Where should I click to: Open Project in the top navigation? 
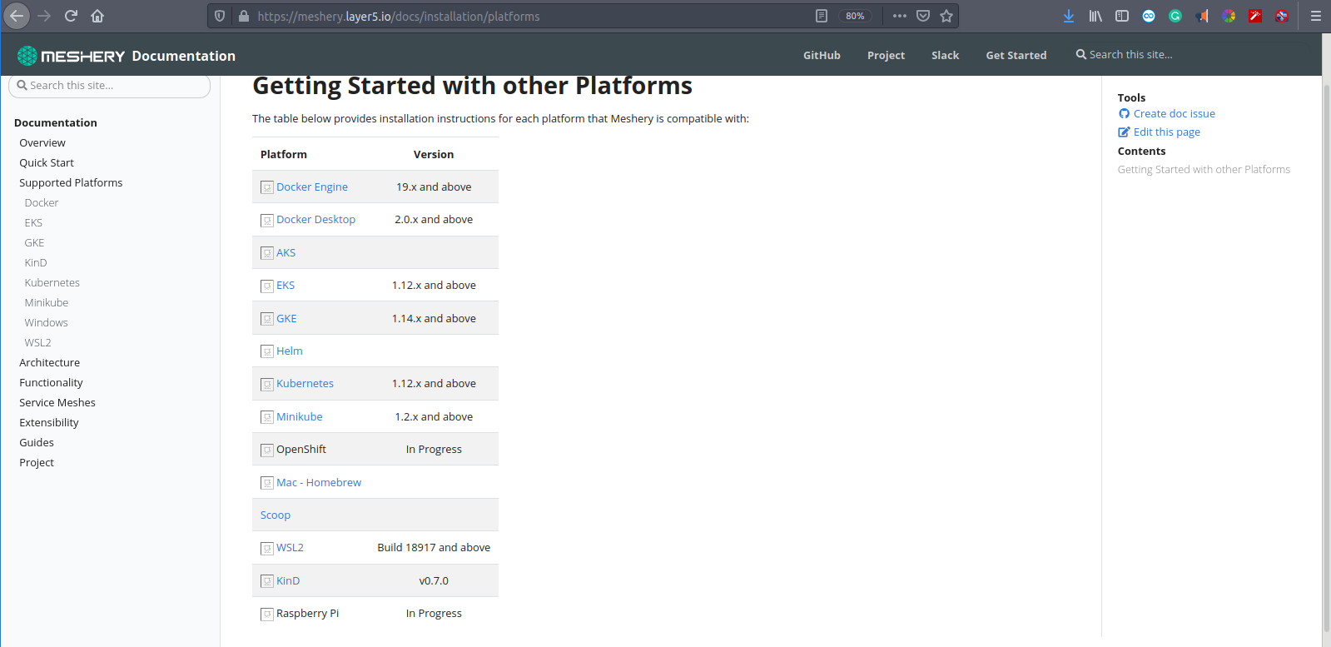tap(886, 56)
